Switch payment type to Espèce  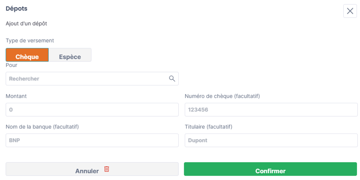70,55
